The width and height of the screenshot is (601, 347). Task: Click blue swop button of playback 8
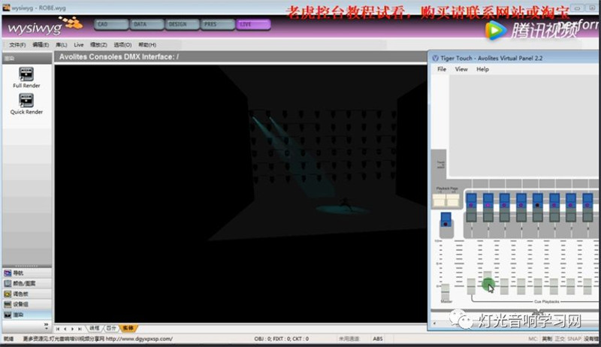pyautogui.click(x=587, y=201)
